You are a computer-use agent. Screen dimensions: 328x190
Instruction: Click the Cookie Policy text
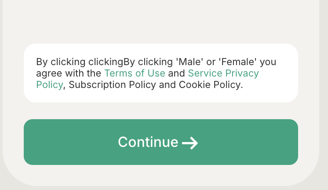coord(209,84)
